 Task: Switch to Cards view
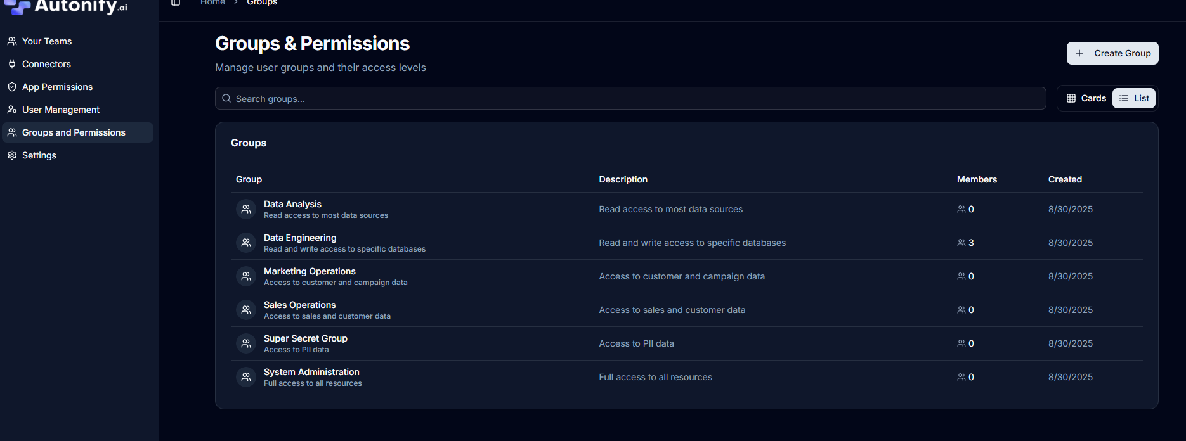(1086, 98)
